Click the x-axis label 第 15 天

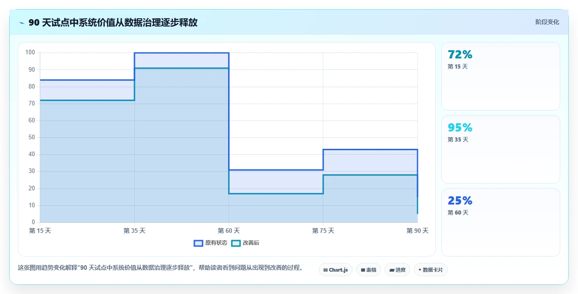coord(40,231)
